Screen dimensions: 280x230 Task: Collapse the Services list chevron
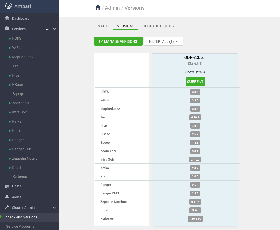click(x=54, y=29)
